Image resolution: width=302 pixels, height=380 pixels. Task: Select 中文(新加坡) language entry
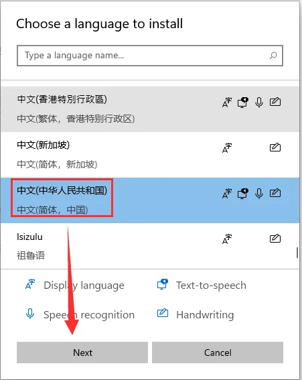tap(150, 155)
